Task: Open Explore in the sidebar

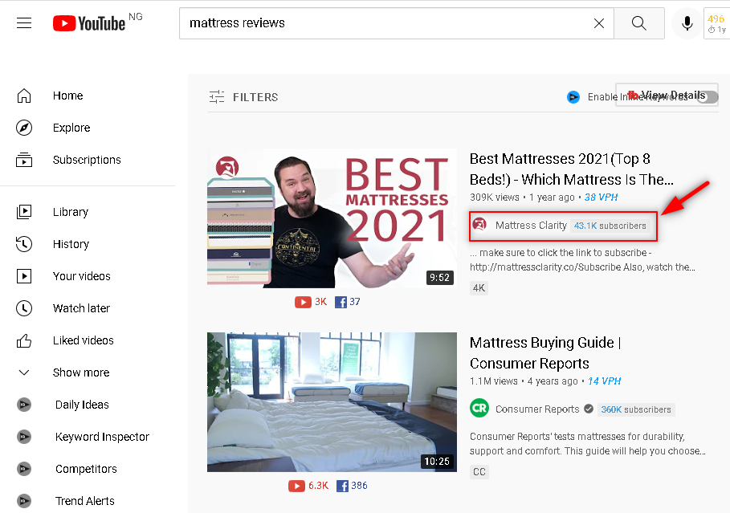Action: point(71,128)
